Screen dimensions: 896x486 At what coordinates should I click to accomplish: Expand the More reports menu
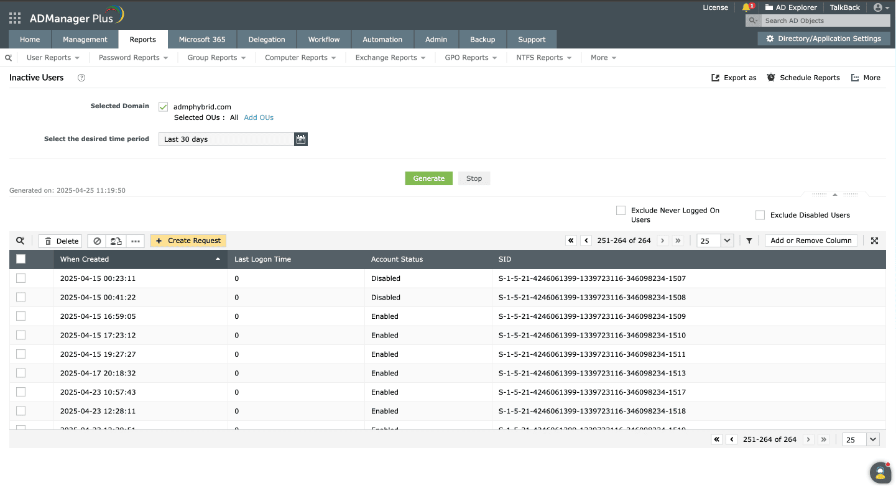pyautogui.click(x=603, y=57)
